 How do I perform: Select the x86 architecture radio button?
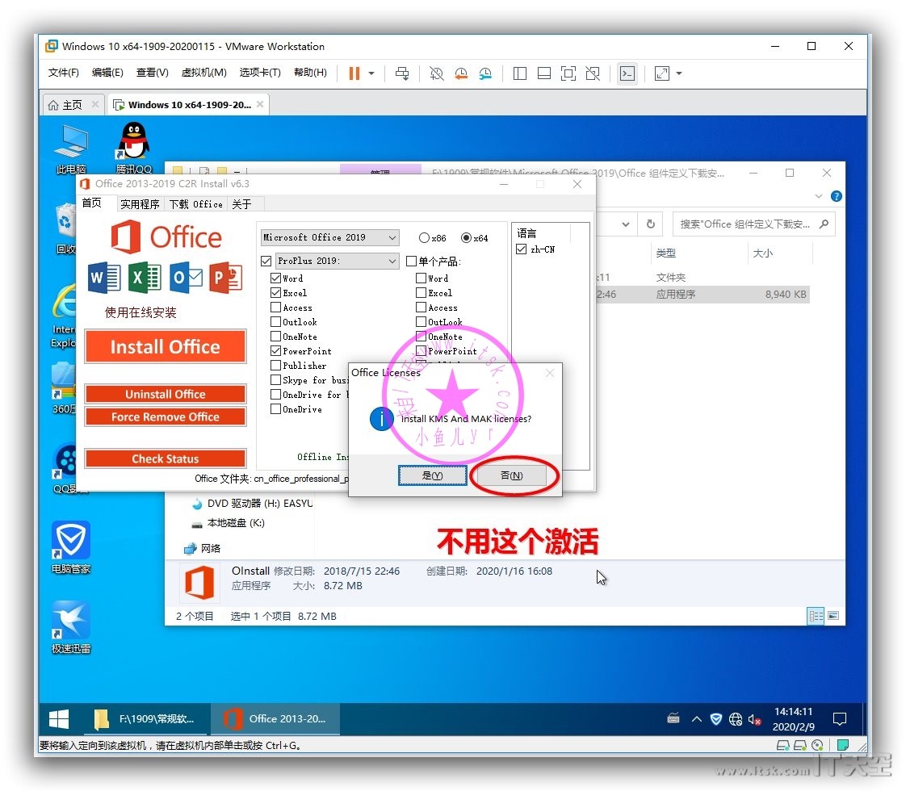tap(424, 238)
